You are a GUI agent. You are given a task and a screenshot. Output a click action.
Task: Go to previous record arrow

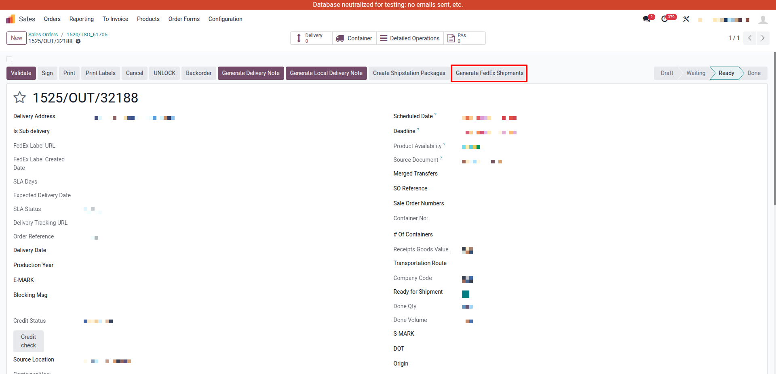(750, 38)
